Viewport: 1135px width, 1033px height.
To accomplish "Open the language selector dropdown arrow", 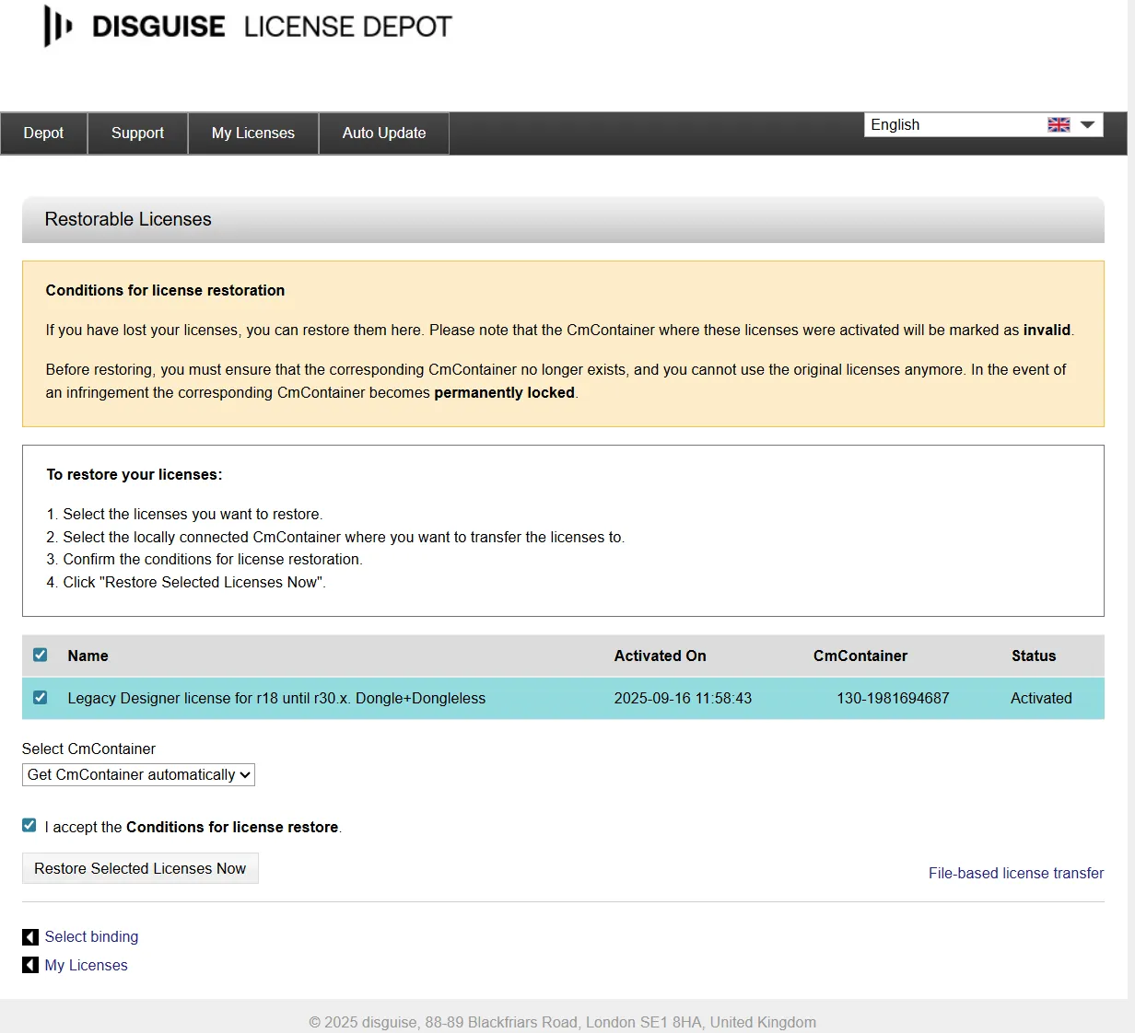I will (1088, 124).
